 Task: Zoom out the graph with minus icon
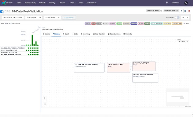[45, 101]
